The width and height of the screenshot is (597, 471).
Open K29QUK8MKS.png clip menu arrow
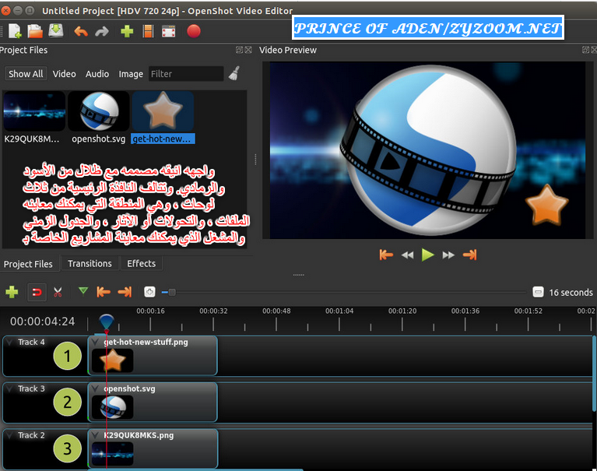[95, 435]
